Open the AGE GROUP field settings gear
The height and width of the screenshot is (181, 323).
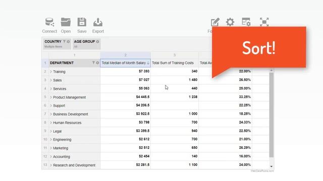point(97,42)
